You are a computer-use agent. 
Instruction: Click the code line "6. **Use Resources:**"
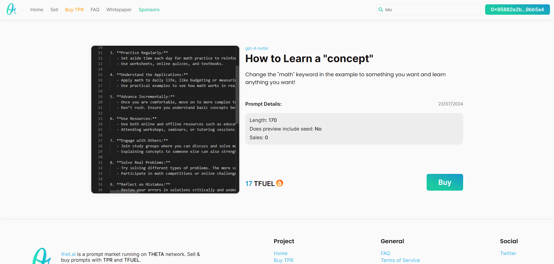133,118
